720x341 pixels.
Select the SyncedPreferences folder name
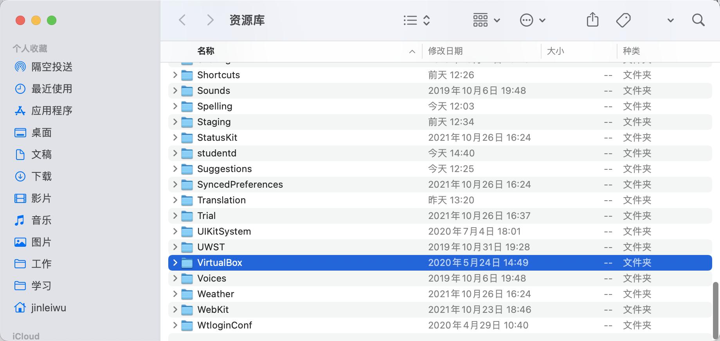pos(240,184)
